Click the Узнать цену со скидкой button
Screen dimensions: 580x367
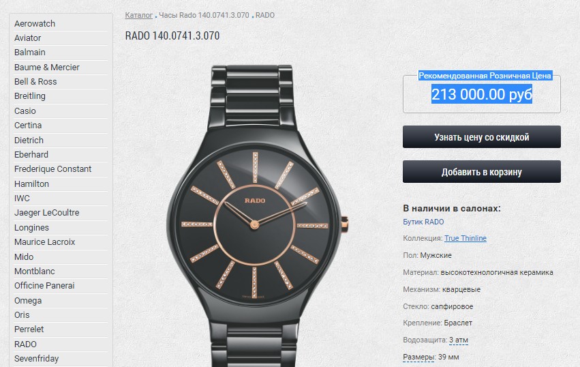(x=482, y=137)
